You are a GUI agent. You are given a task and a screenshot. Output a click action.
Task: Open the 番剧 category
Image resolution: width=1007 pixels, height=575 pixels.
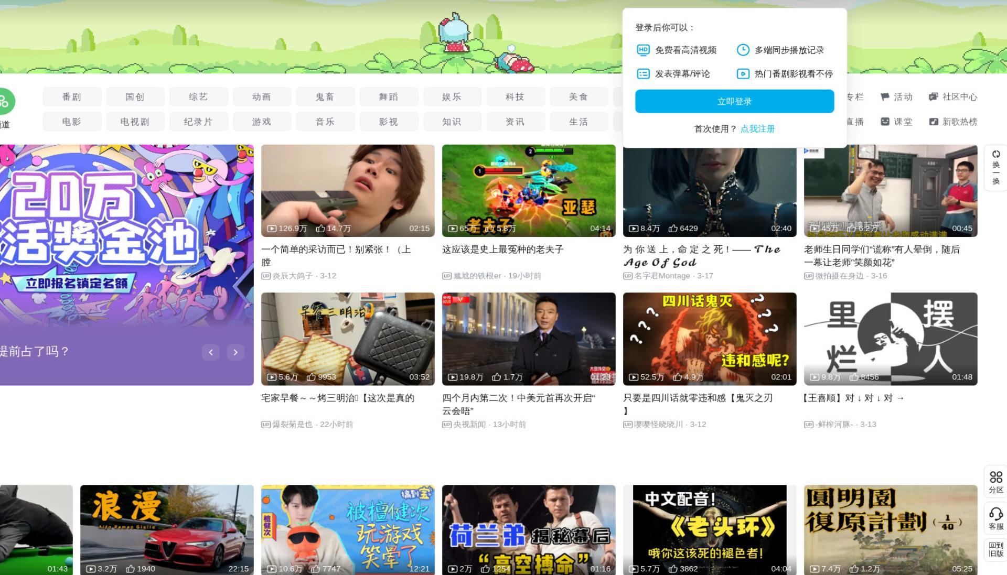(x=72, y=97)
